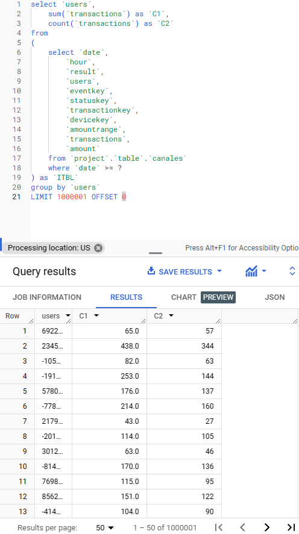The height and width of the screenshot is (534, 299).
Task: Click C1 value 438.0
Action: click(130, 346)
